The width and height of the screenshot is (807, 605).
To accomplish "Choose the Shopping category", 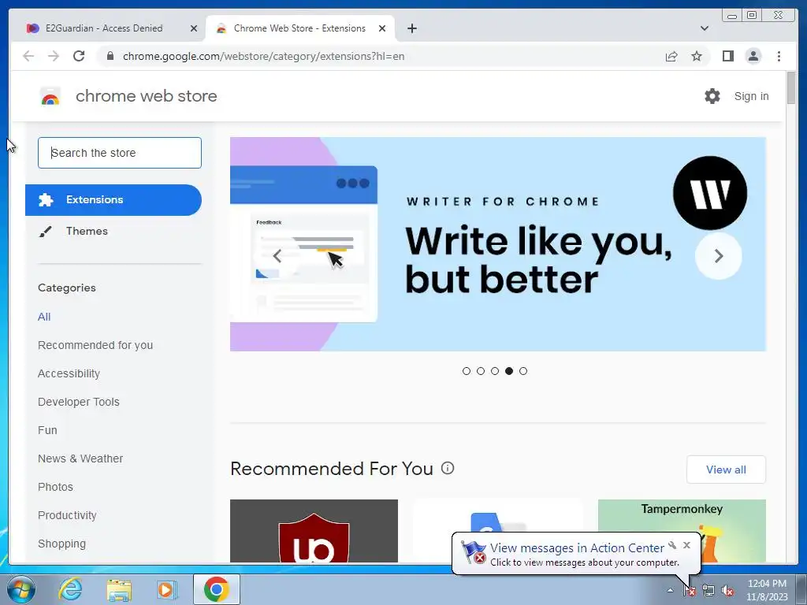I will 61,544.
